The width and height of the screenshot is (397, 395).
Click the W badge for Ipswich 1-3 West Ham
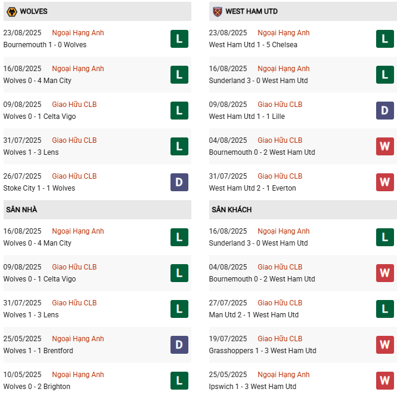tap(384, 381)
